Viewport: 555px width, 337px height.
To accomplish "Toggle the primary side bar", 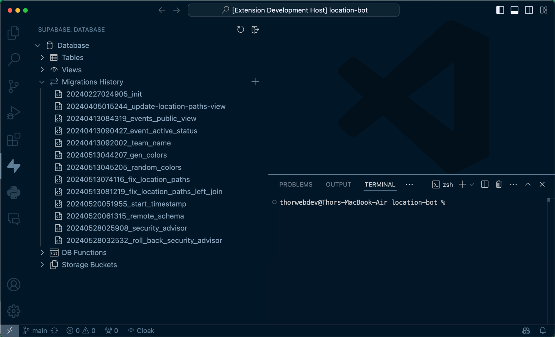I will coord(500,10).
